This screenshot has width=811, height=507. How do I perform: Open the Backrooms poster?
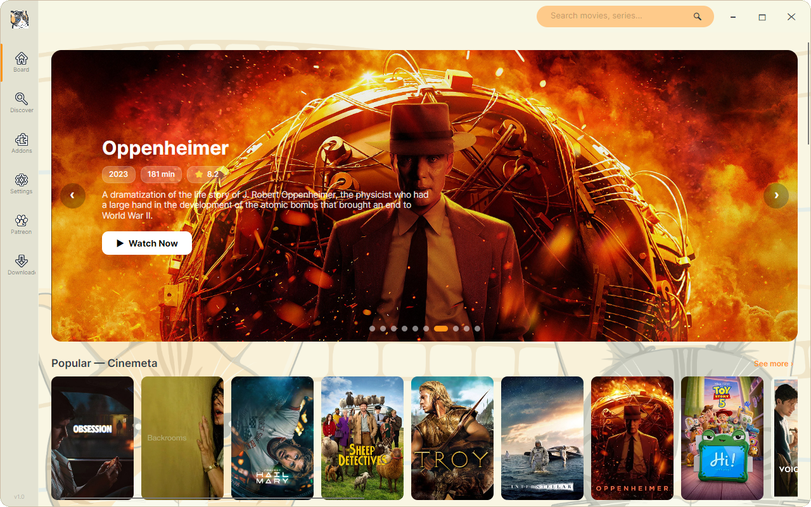182,438
